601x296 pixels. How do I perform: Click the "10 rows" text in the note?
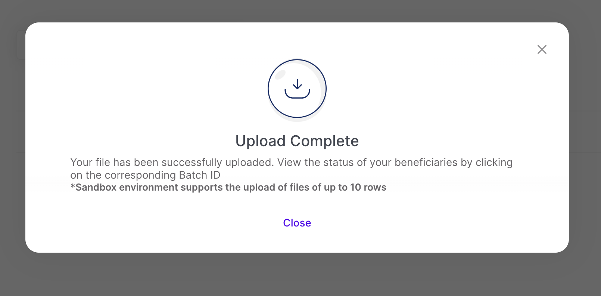(368, 187)
